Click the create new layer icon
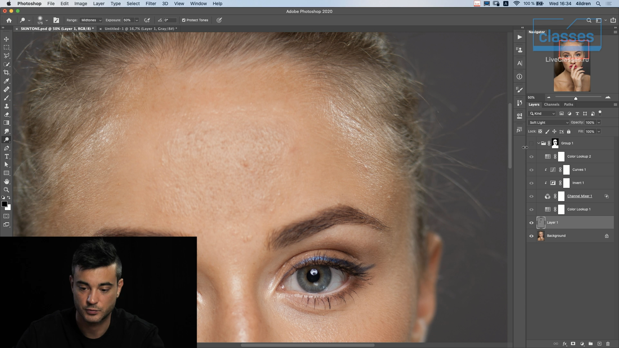The width and height of the screenshot is (619, 348). [x=599, y=344]
